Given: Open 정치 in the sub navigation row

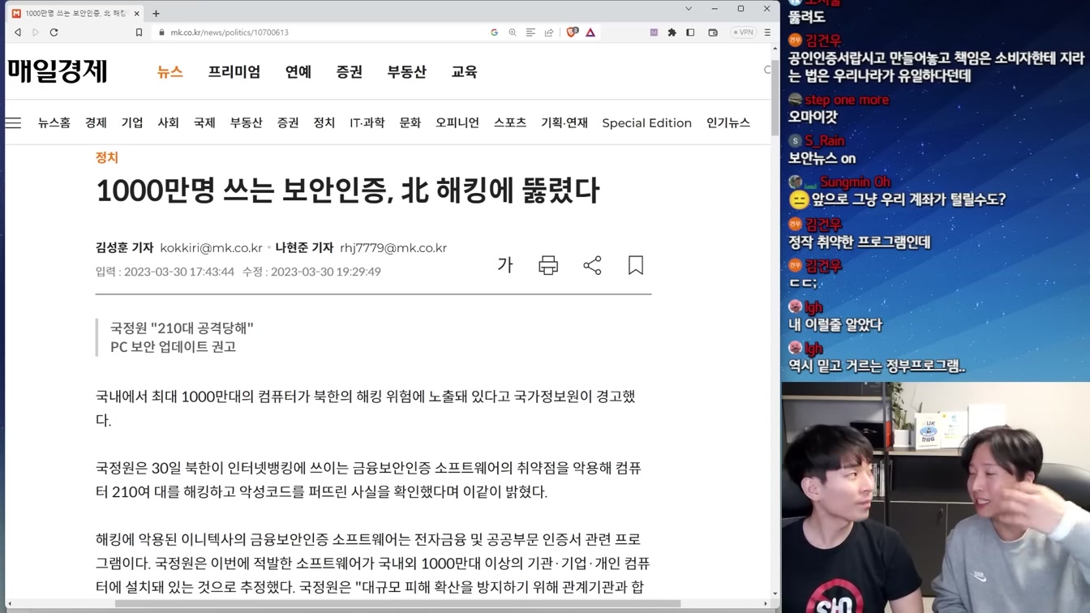Looking at the screenshot, I should (x=324, y=123).
